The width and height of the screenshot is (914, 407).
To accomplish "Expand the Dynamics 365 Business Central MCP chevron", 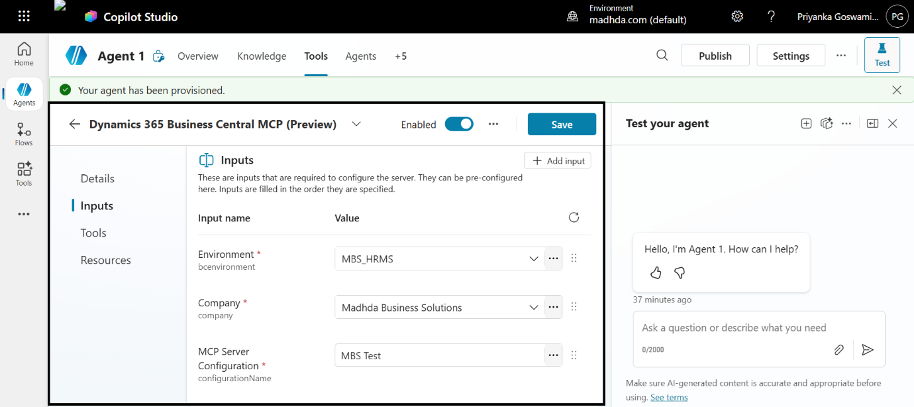I will pyautogui.click(x=356, y=124).
